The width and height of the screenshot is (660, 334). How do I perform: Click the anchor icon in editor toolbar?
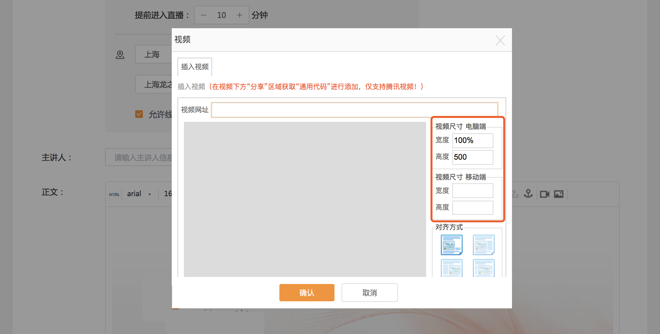528,194
